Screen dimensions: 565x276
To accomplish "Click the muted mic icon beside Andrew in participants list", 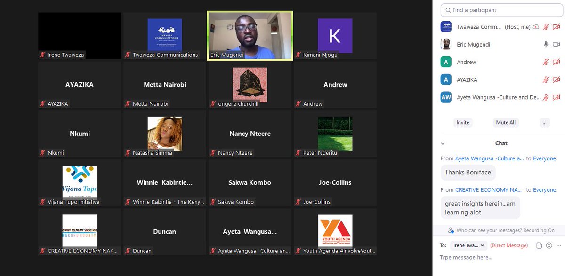I will click(546, 62).
